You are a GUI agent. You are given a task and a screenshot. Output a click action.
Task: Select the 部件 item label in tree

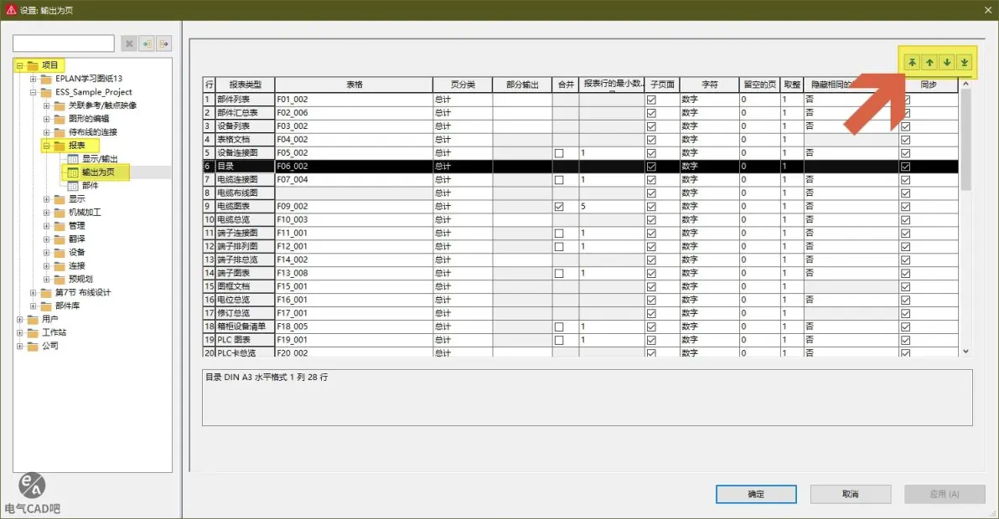[91, 186]
